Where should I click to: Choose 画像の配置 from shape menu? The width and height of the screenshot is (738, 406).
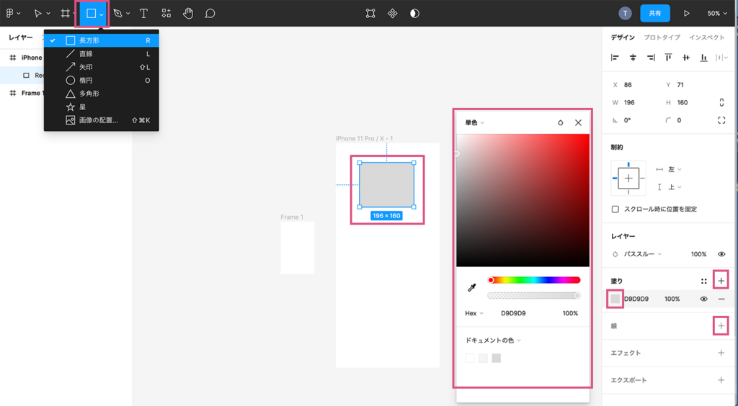(98, 120)
